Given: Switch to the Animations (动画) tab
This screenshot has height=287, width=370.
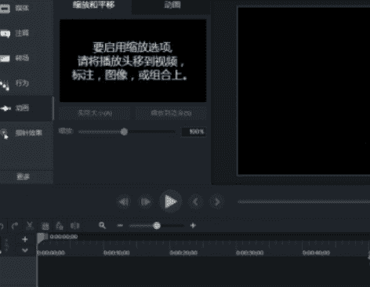Looking at the screenshot, I should coord(172,5).
